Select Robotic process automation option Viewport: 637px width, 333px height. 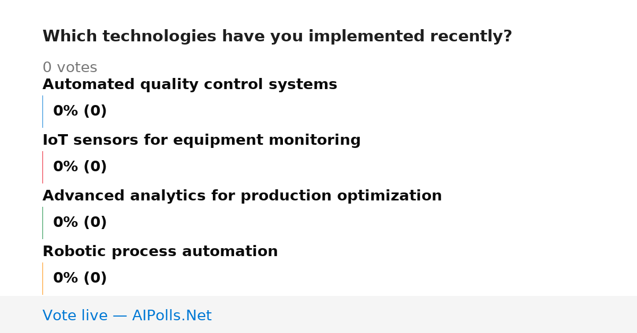160,252
